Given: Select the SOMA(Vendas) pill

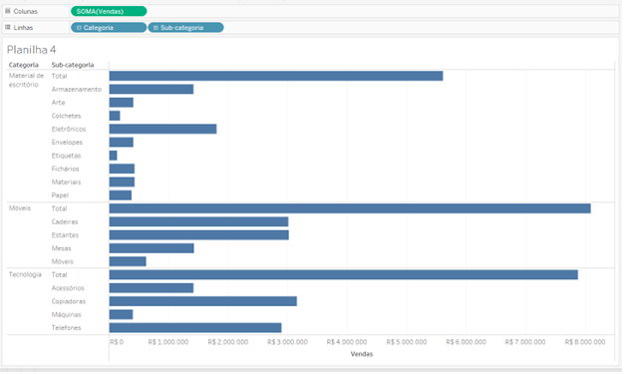Looking at the screenshot, I should pos(110,11).
